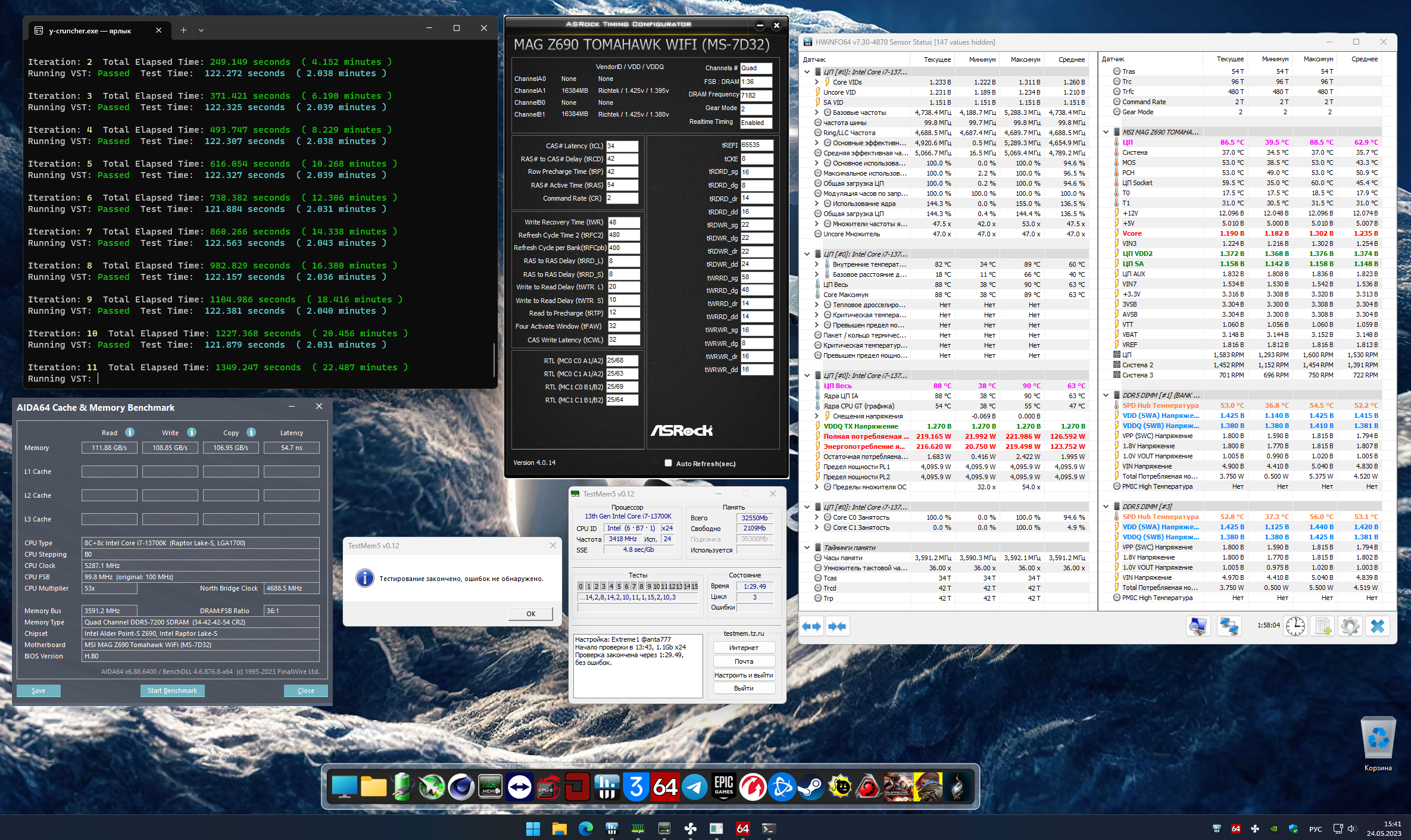The image size is (1411, 840).
Task: Launch MSI CPU-Z from the dock
Action: pyautogui.click(x=548, y=787)
